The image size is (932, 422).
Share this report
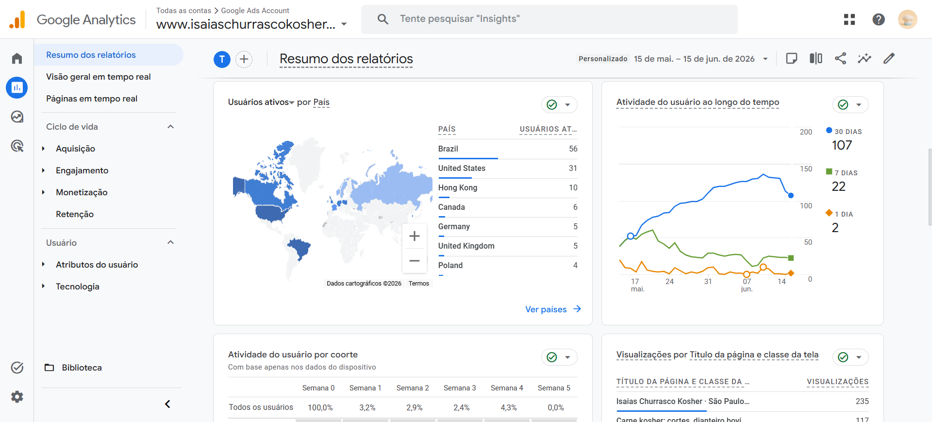point(840,59)
